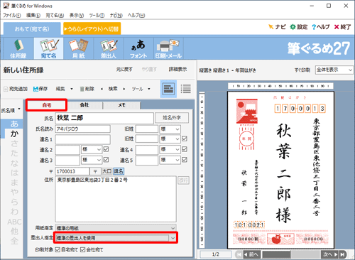
Task: Open the 宛て名 menu bar item
Action: point(55,15)
